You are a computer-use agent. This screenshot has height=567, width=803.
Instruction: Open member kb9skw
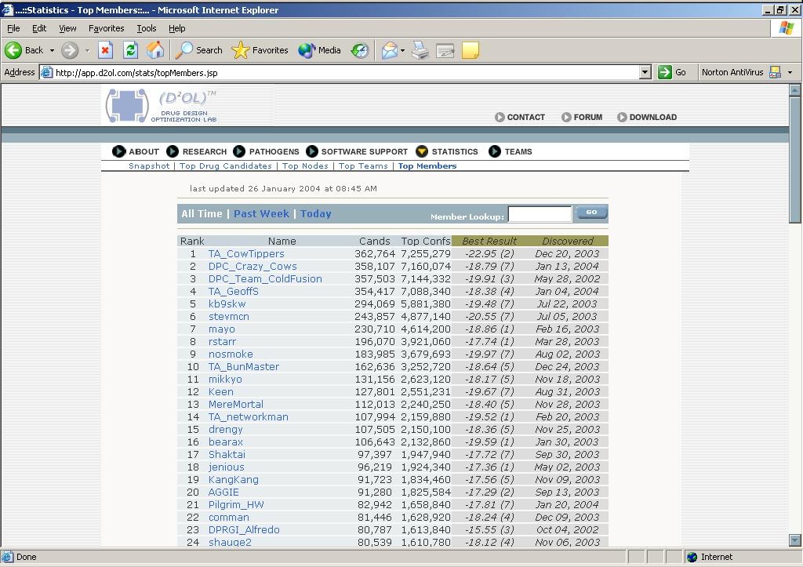(227, 303)
